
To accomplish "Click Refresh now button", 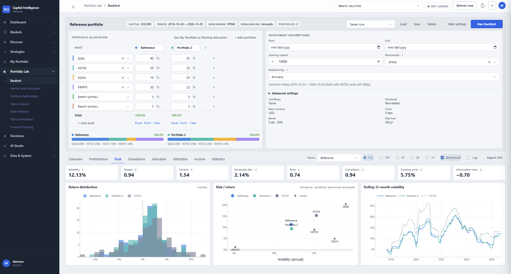I will coord(465,6).
